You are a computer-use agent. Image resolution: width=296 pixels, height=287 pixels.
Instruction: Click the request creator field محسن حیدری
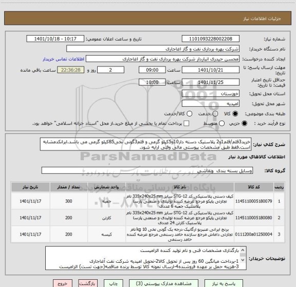pos(162,59)
